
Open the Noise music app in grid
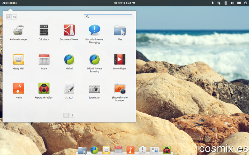pyautogui.click(x=19, y=91)
